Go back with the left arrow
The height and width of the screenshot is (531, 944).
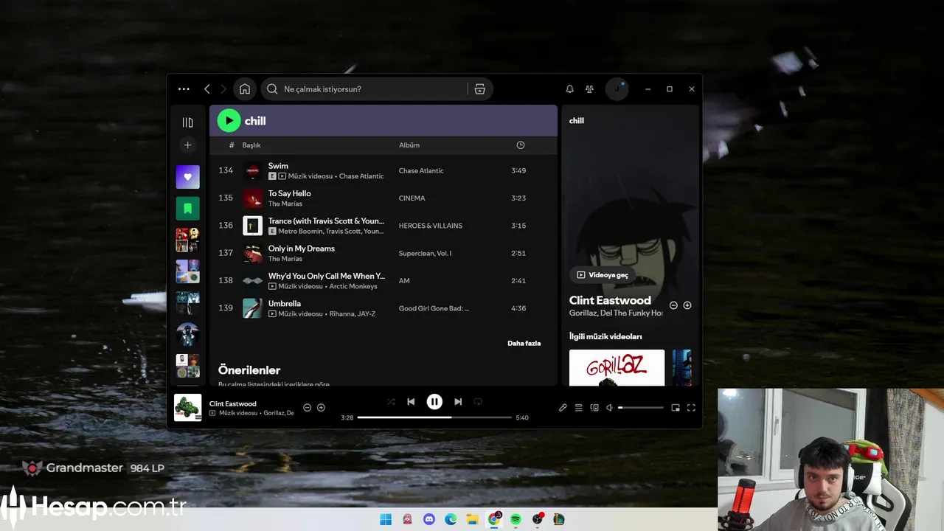click(206, 89)
